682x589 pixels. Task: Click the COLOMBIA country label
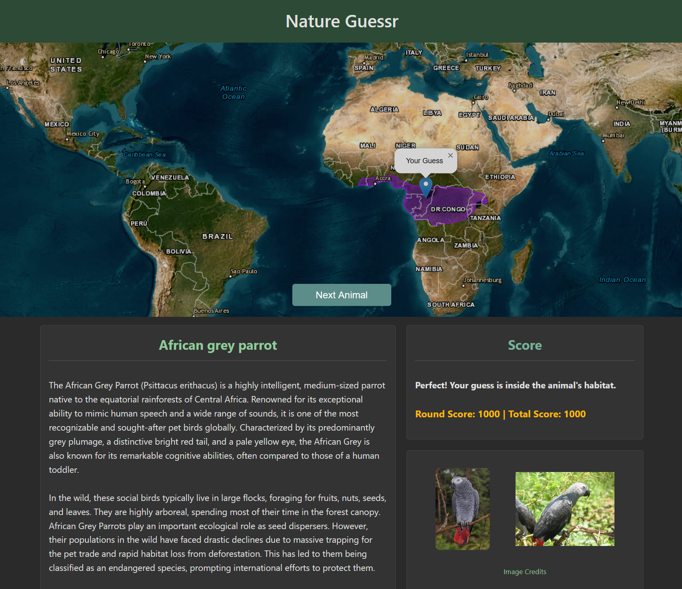tap(149, 194)
